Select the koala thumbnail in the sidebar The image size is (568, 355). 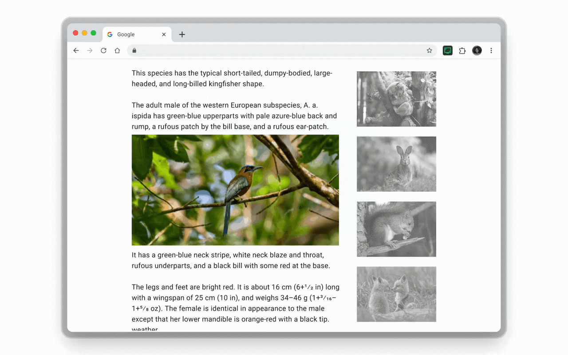click(x=396, y=99)
